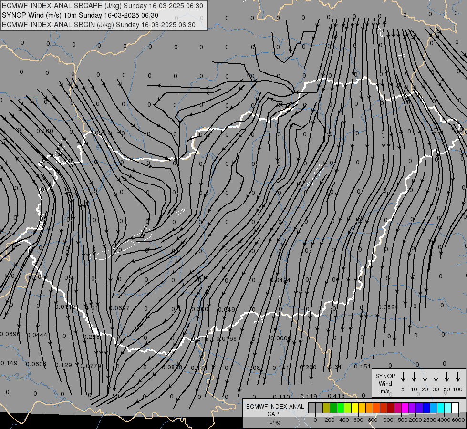The width and height of the screenshot is (467, 429).
Task: Click the SBCIN title line in header
Action: [99, 25]
